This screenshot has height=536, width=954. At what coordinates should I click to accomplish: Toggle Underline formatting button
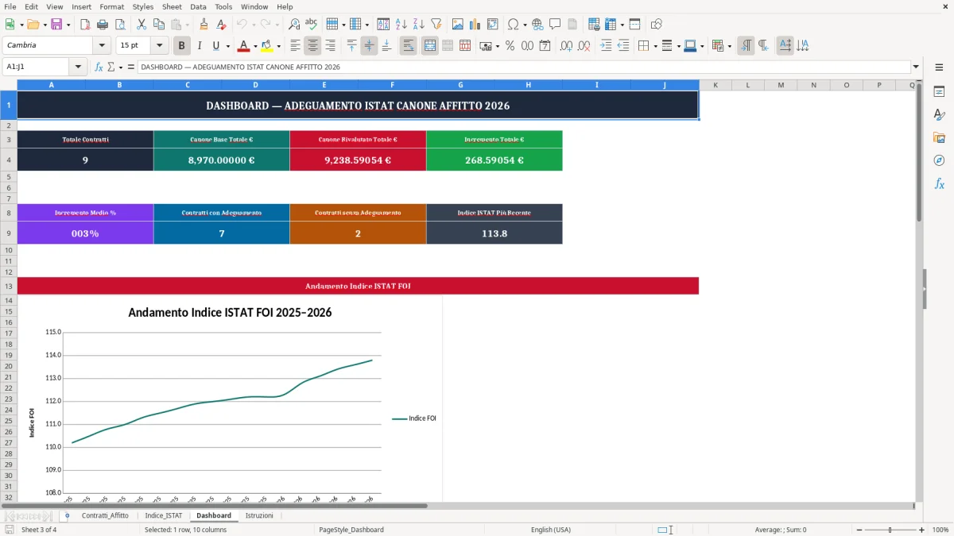tap(216, 46)
